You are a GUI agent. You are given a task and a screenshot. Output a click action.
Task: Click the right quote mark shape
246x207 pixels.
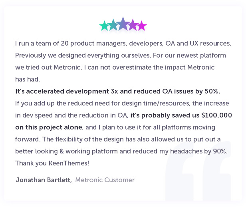point(217,171)
